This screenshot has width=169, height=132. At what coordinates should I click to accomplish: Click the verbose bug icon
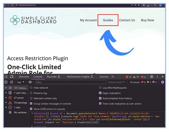click(x=10, y=112)
